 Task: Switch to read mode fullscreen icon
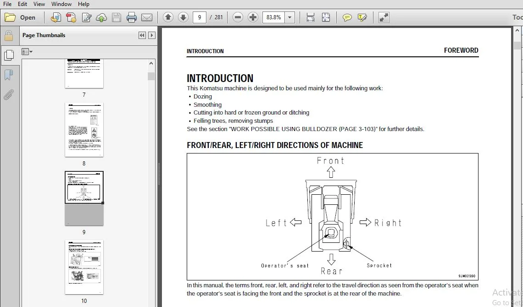tap(384, 17)
